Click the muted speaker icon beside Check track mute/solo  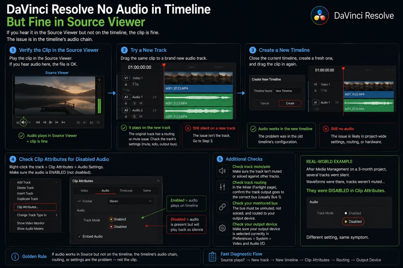(222, 171)
